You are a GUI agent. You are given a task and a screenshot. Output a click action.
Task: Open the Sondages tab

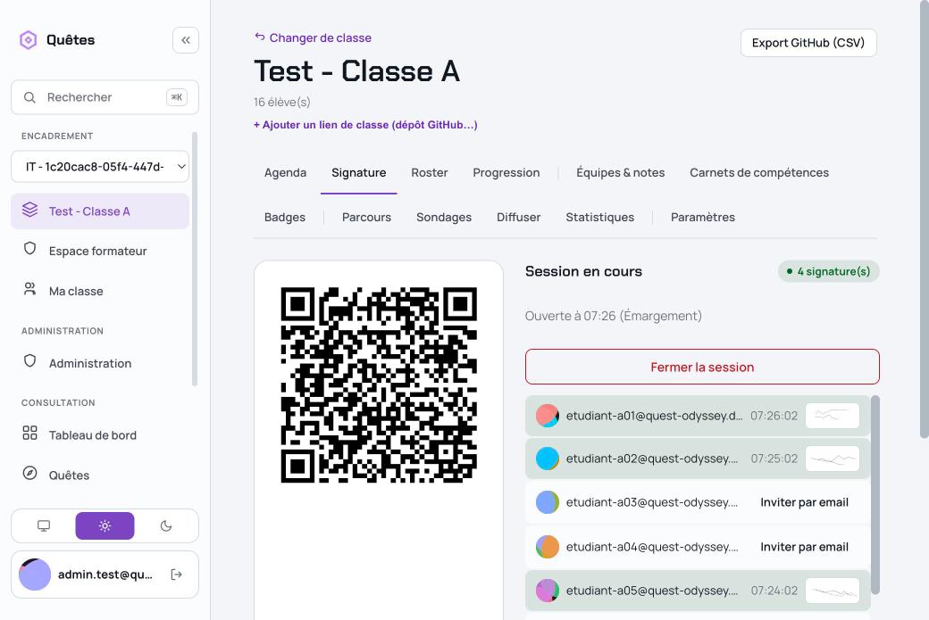(444, 217)
